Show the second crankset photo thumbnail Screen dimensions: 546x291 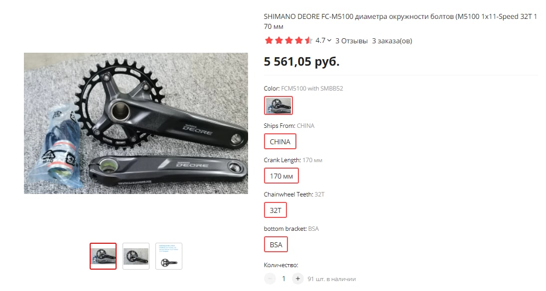(136, 256)
